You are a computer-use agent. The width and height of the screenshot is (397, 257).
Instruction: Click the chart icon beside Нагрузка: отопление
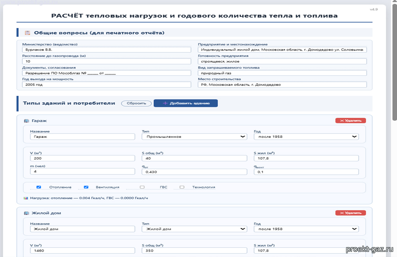26,198
